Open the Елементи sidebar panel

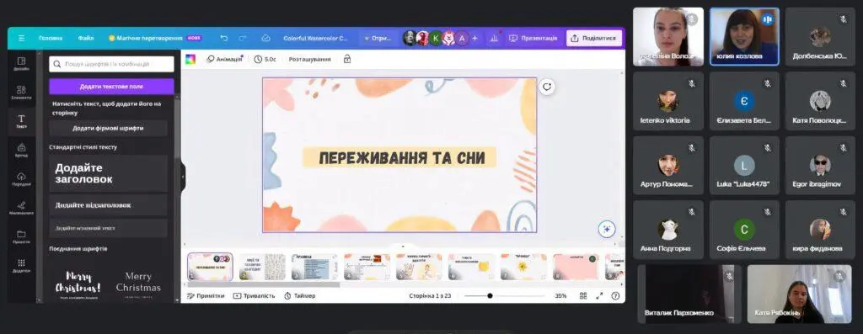21,93
